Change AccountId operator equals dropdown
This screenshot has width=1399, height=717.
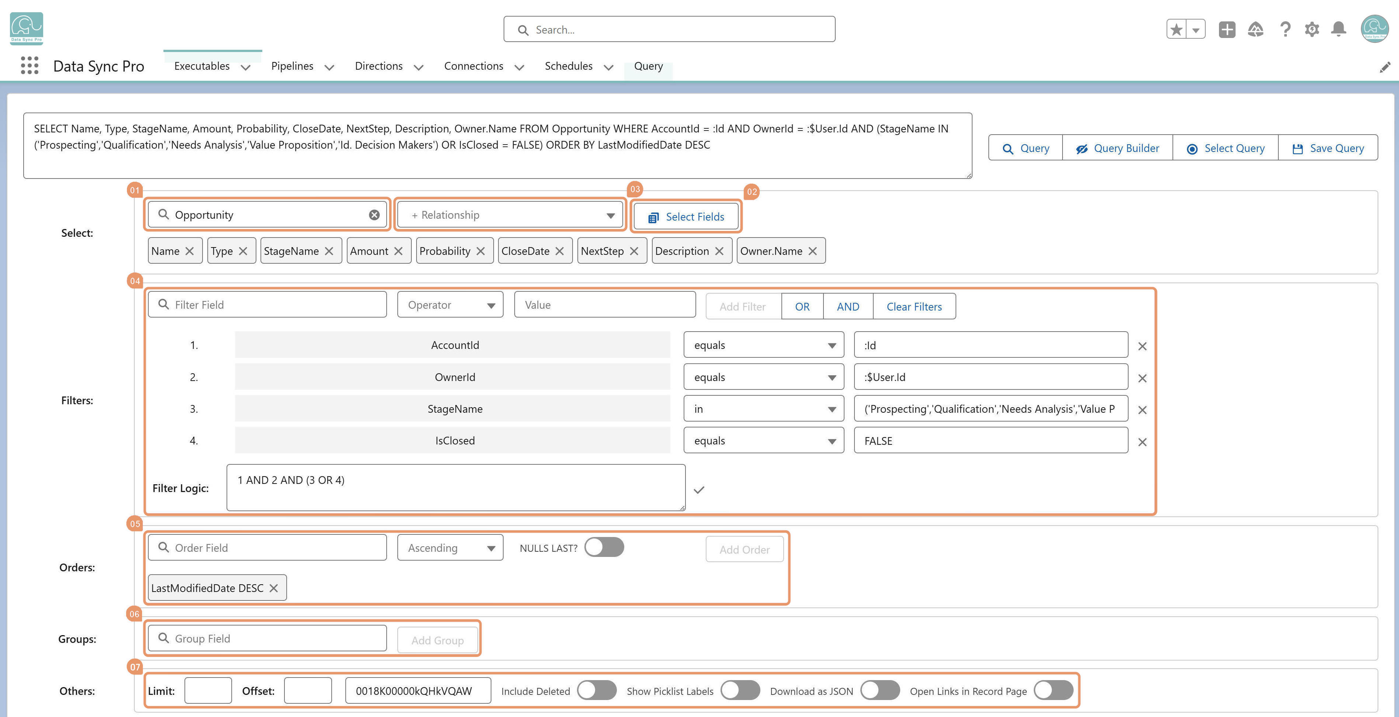pyautogui.click(x=764, y=345)
